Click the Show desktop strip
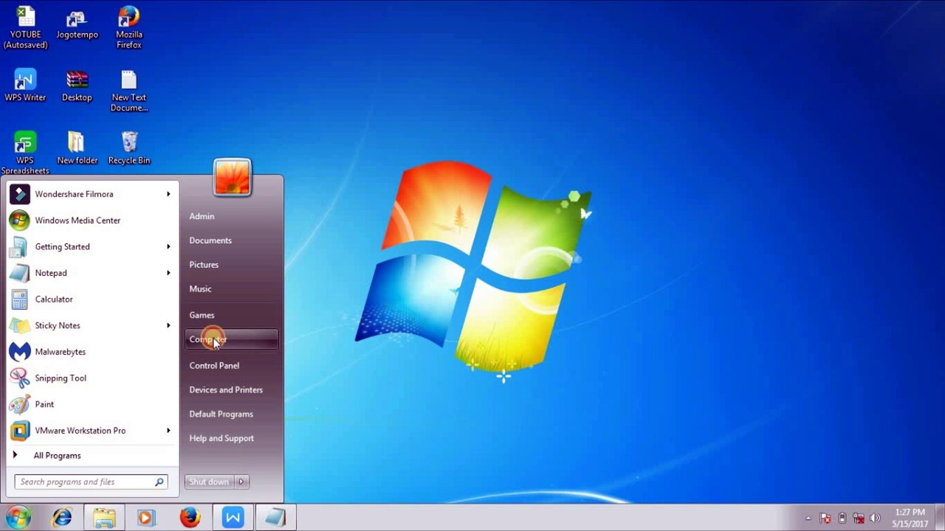945x531 pixels. [940, 518]
